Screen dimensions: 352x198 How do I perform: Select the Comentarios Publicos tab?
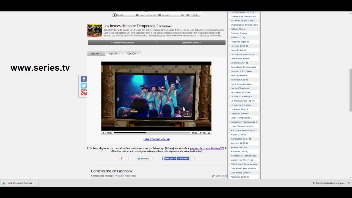(102, 176)
